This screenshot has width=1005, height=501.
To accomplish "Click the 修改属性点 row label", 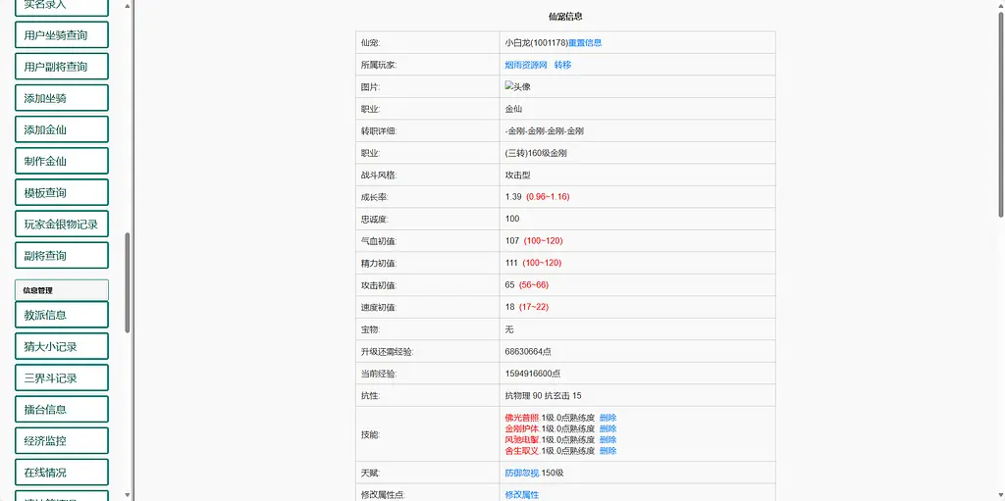I will click(384, 494).
